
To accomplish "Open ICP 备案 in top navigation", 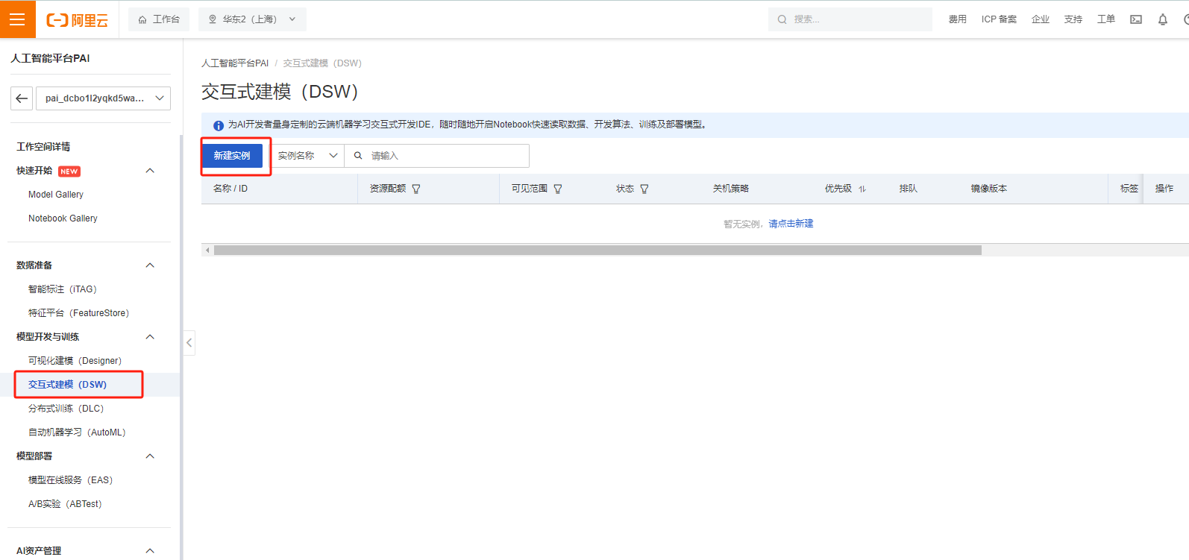I will (x=999, y=19).
